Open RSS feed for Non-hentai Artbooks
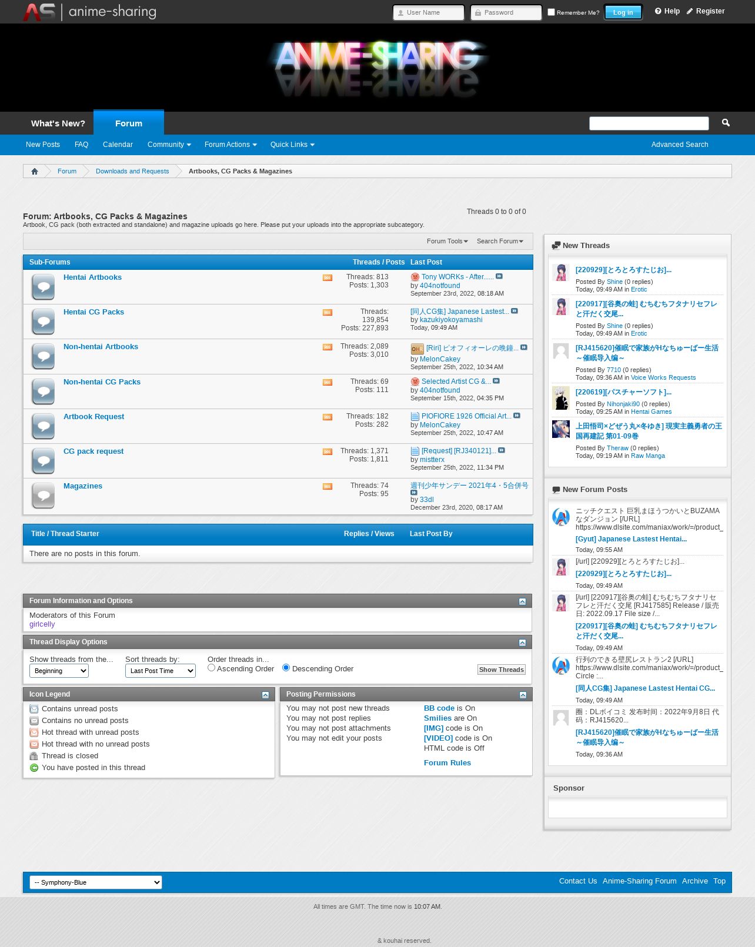This screenshot has height=947, width=755. 328,347
